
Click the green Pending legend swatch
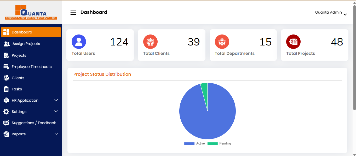point(213,144)
